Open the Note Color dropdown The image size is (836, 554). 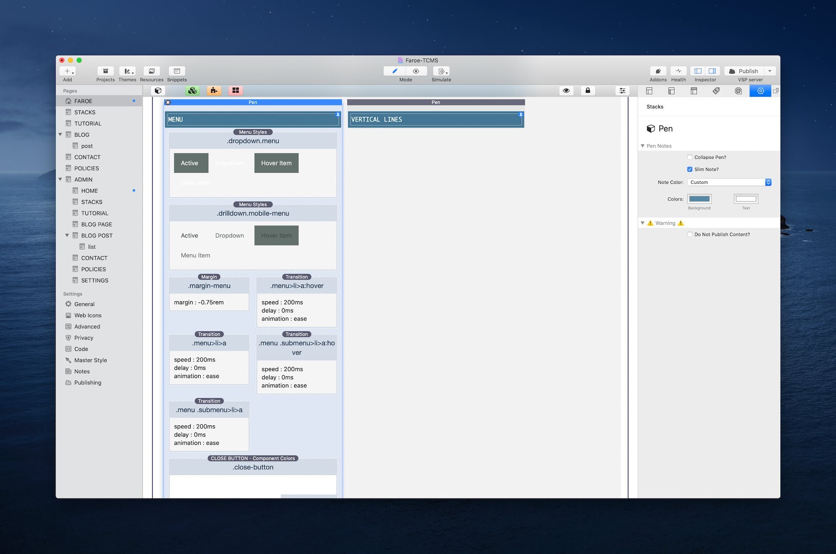click(x=729, y=182)
